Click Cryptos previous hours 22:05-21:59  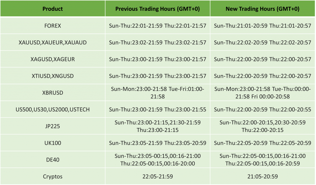click(x=157, y=177)
